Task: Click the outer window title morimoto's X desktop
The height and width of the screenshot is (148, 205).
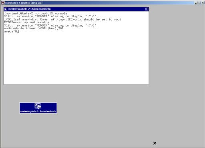Action: tap(24, 3)
